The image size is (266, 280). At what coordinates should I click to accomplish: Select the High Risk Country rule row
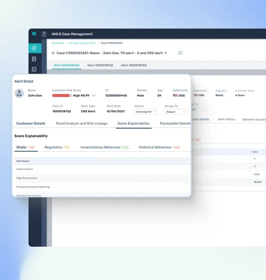(102, 178)
